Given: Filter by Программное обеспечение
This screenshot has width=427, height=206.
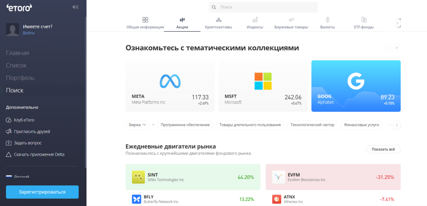Looking at the screenshot, I should click(185, 125).
